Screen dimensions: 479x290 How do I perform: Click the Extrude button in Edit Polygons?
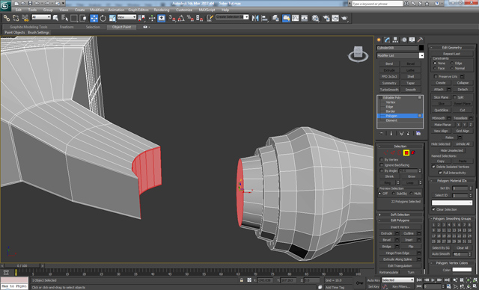tap(386, 233)
